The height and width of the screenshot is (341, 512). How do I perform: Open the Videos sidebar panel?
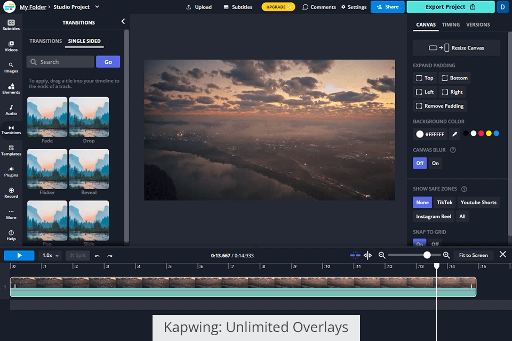(11, 46)
